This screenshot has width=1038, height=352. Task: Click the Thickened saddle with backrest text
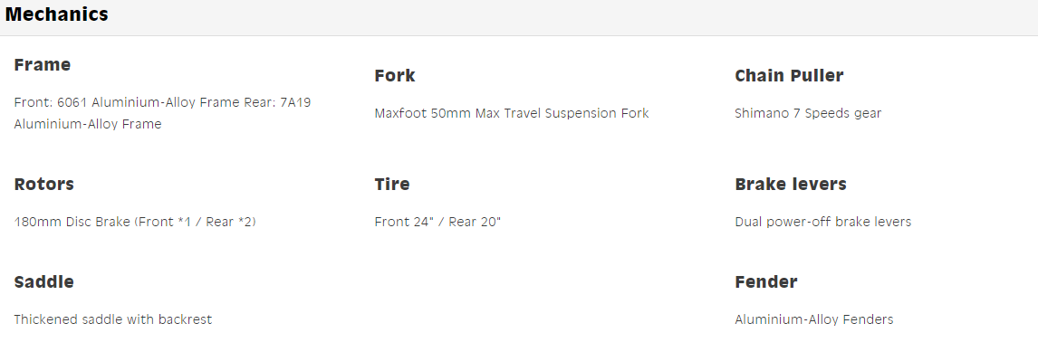coord(112,319)
